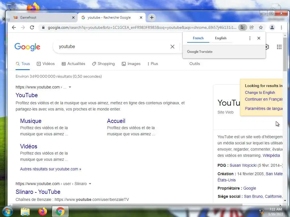Click the results count text Environ 3 690 000 000
Viewport: 290px width, 217px height.
tap(59, 76)
